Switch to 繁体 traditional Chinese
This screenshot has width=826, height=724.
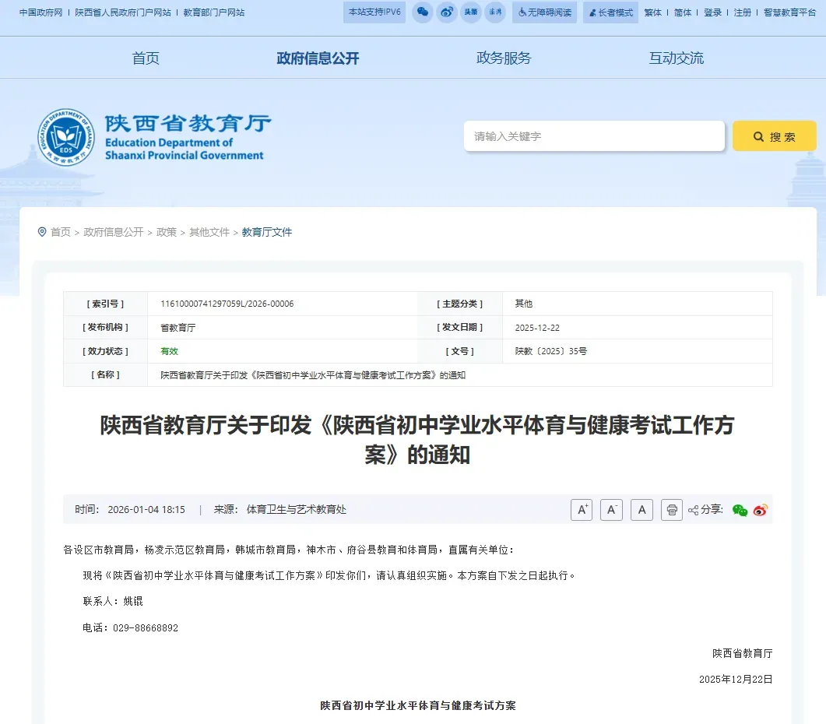[652, 12]
